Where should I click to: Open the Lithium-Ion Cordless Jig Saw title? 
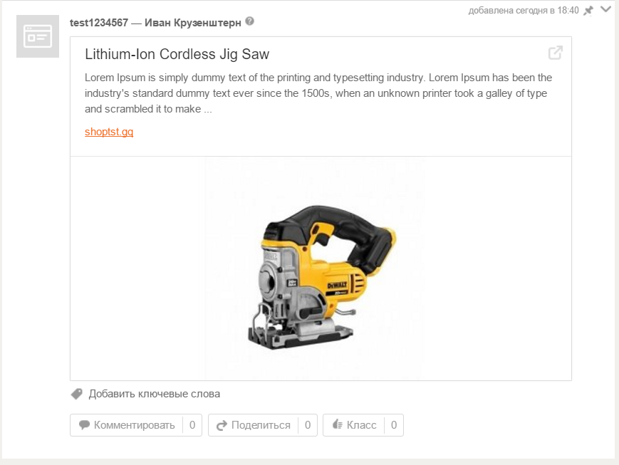pos(177,54)
